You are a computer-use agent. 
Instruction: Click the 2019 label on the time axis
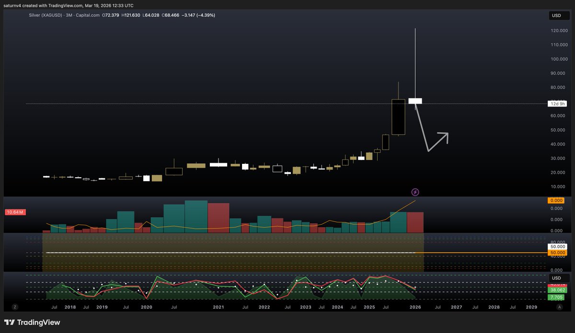pos(102,307)
